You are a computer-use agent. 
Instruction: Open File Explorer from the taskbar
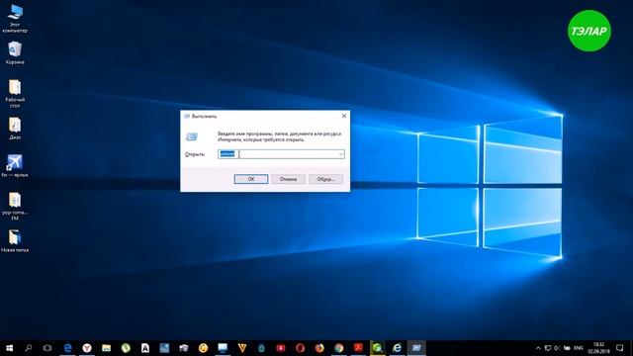(106, 348)
